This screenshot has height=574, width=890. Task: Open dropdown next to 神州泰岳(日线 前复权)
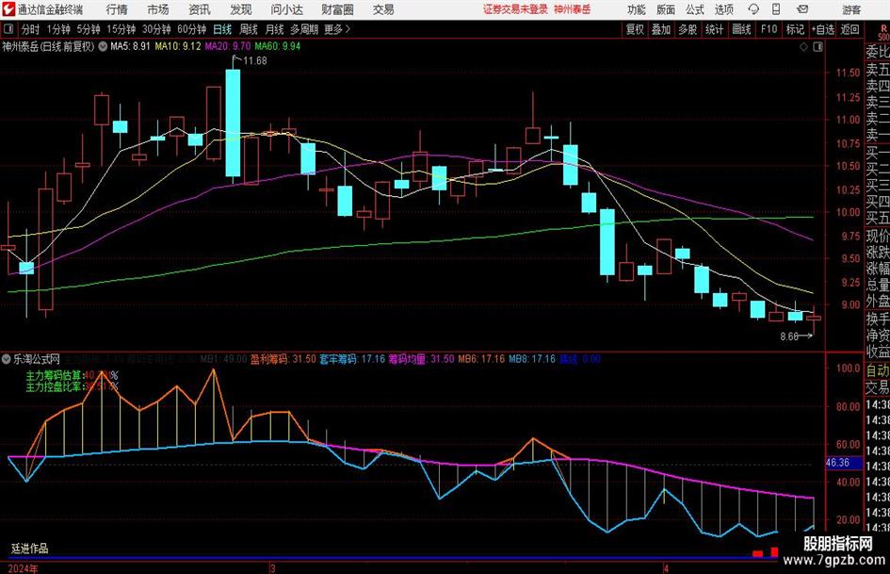tap(103, 46)
